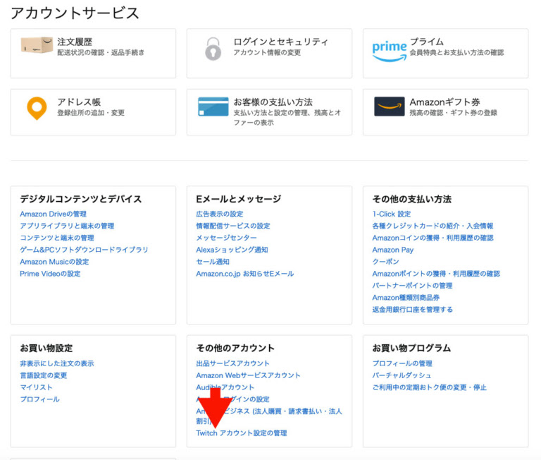The width and height of the screenshot is (541, 460).
Task: Open Amazon Musicの設定 link
Action: click(54, 262)
